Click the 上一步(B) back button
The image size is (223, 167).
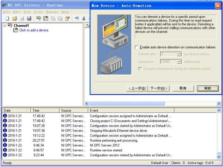[137, 88]
